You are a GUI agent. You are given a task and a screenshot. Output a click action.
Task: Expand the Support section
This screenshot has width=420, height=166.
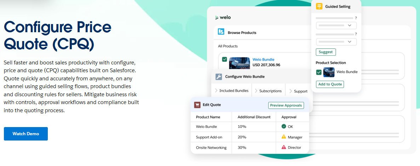[x=299, y=91]
